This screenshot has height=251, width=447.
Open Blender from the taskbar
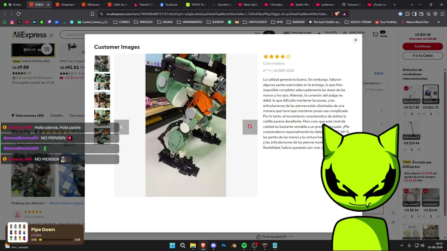click(x=234, y=245)
